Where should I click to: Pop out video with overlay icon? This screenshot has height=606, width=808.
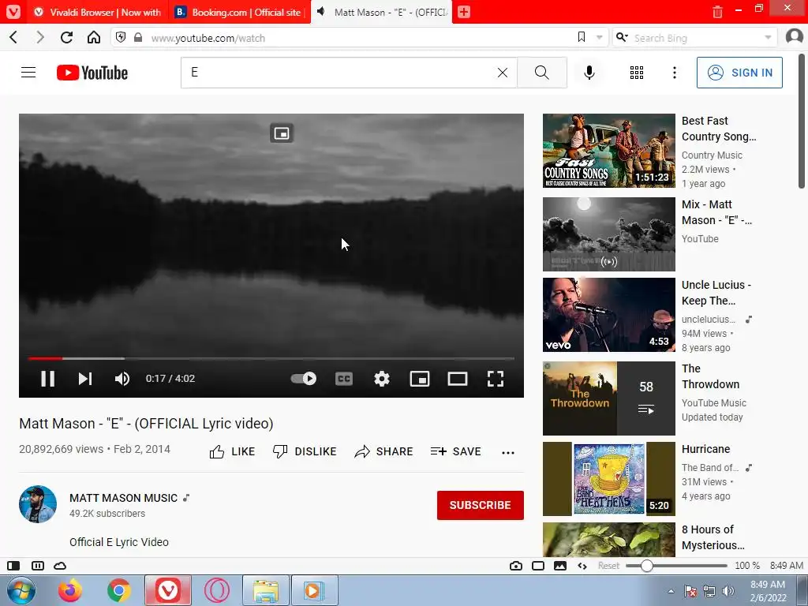coord(282,133)
